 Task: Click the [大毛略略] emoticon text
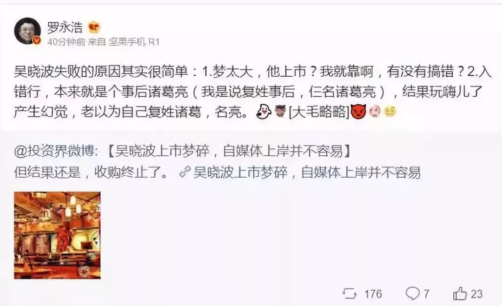pos(319,112)
